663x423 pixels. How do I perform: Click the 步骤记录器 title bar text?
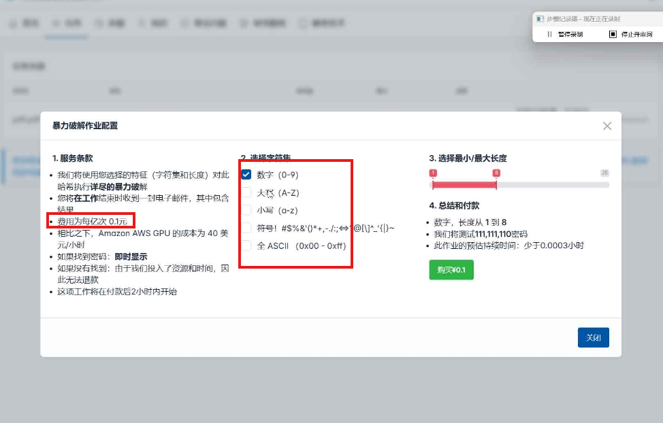coord(583,19)
